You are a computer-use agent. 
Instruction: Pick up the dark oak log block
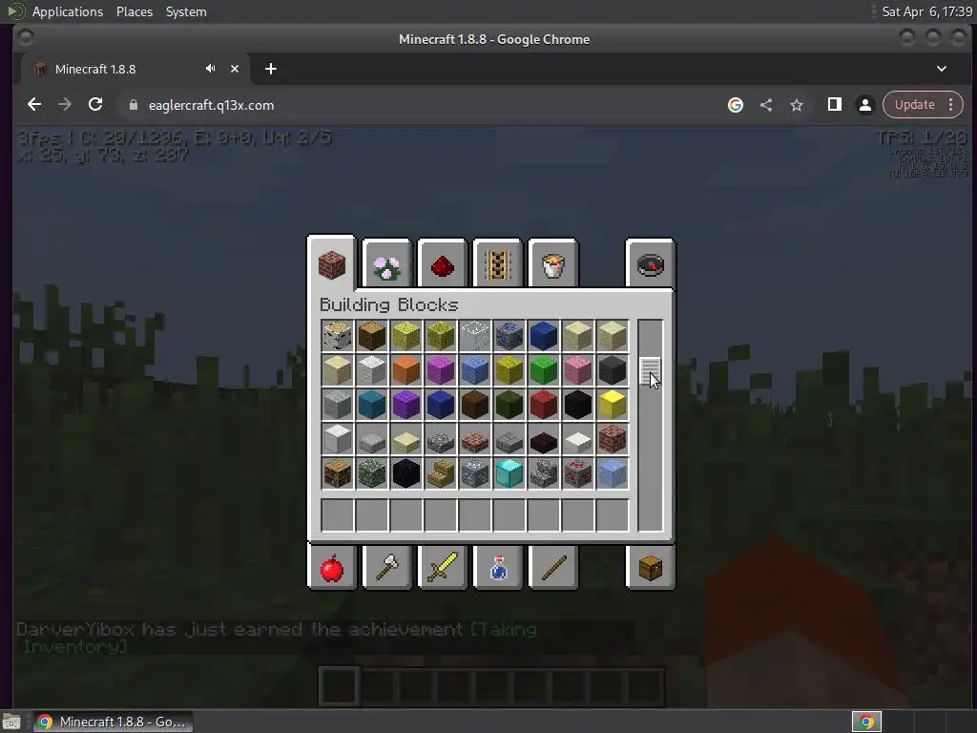point(372,336)
